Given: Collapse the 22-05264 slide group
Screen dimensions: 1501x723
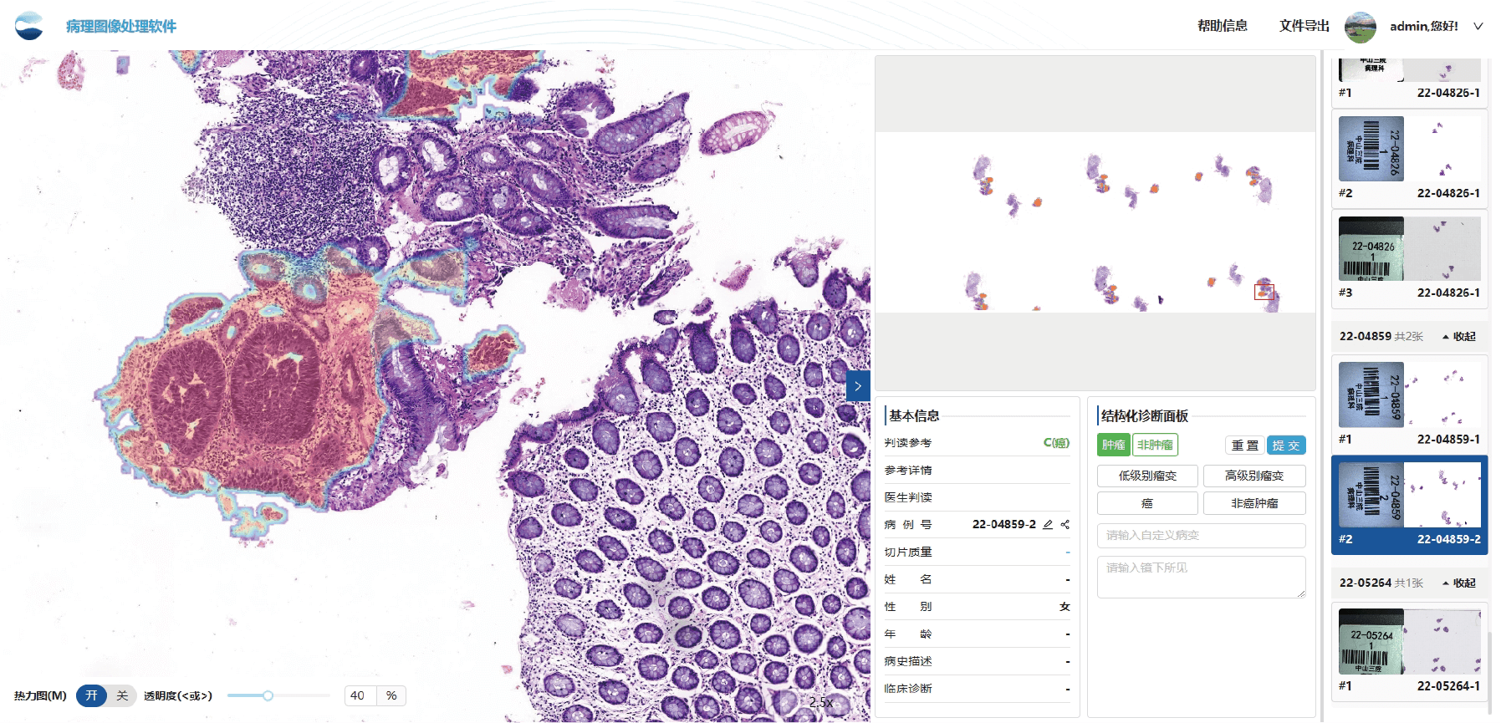Looking at the screenshot, I should pyautogui.click(x=1459, y=583).
